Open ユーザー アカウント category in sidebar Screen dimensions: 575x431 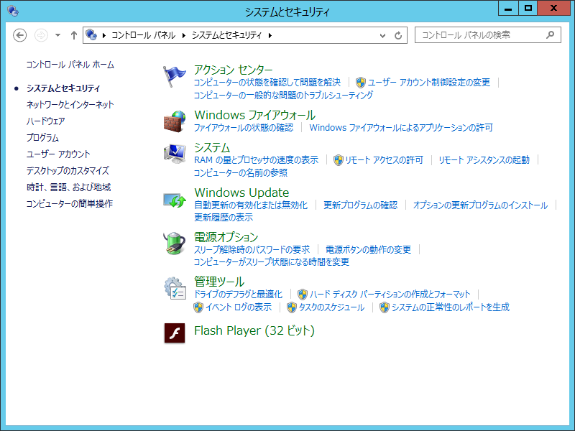pyautogui.click(x=58, y=154)
